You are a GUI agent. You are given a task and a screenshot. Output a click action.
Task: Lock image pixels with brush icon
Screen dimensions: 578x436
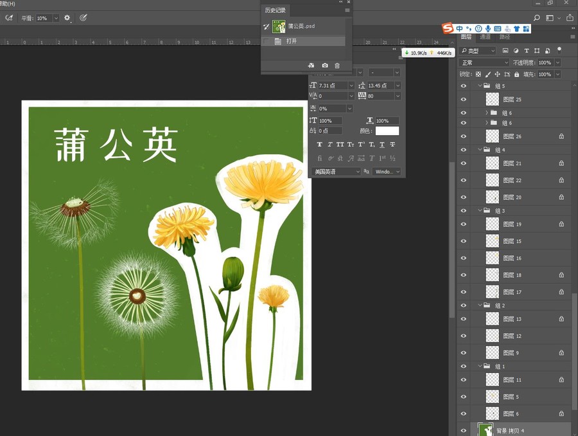point(488,74)
